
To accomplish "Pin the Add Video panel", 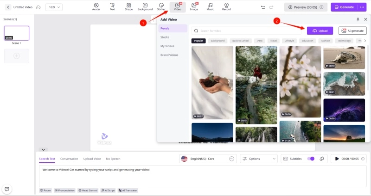I will point(358,19).
